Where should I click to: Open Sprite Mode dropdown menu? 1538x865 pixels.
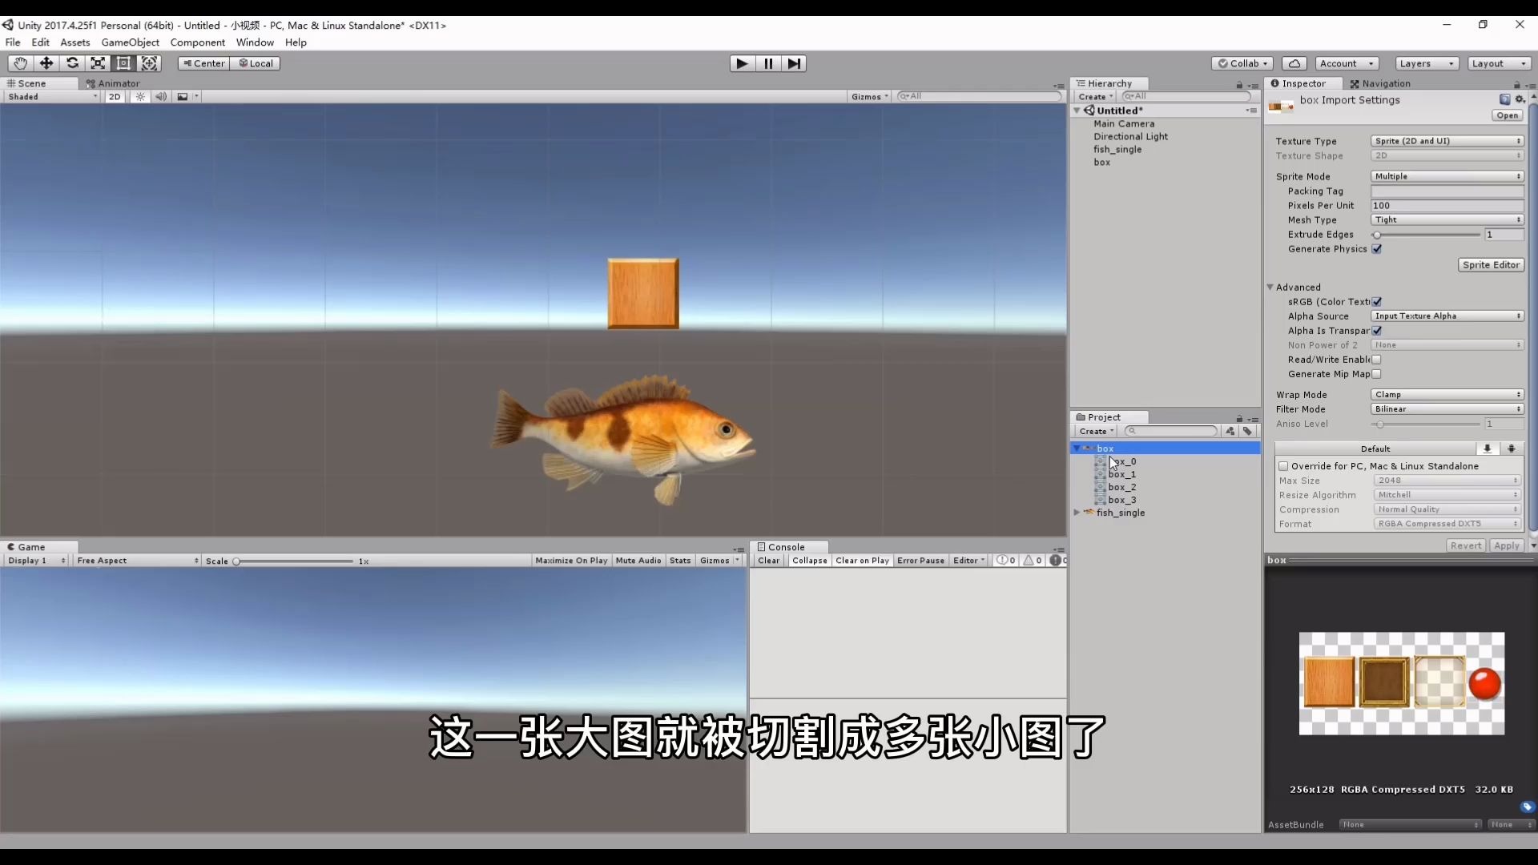coord(1445,176)
